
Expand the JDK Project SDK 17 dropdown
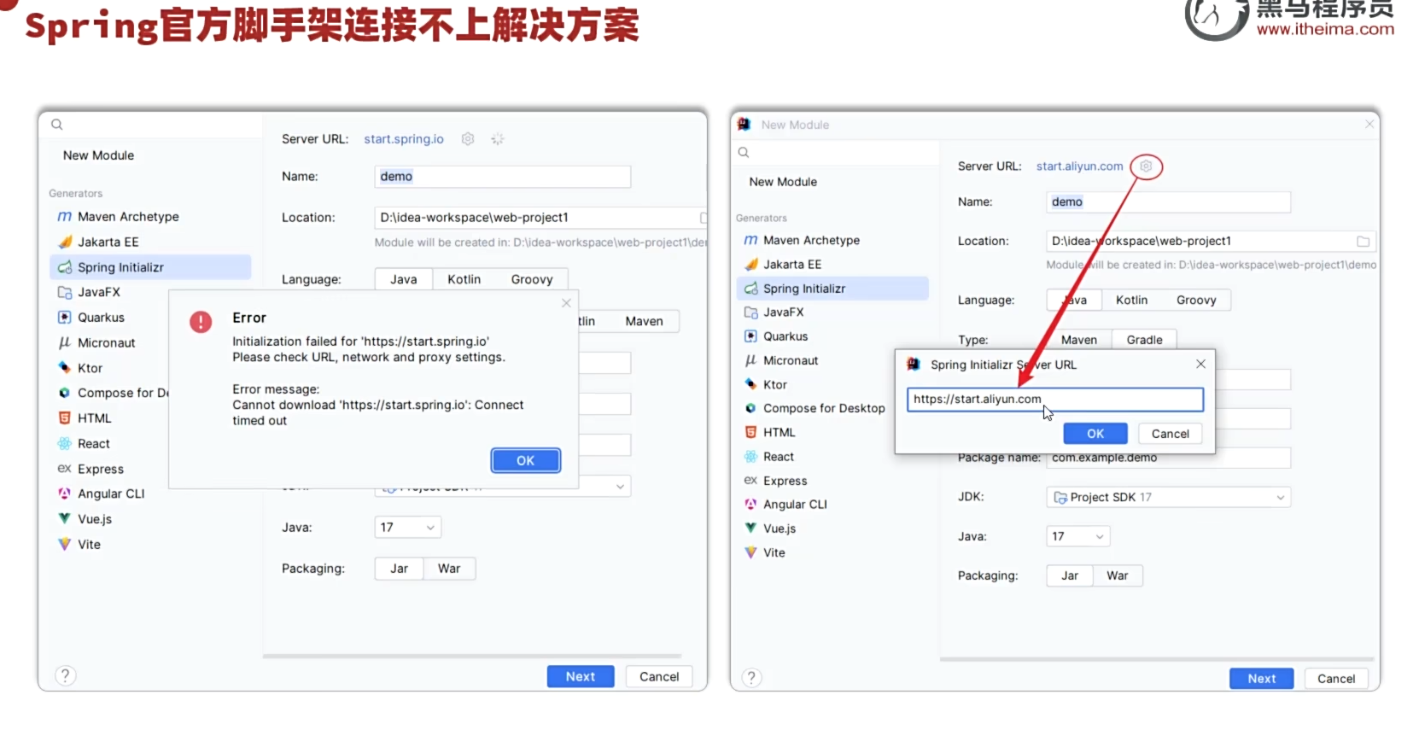[1168, 497]
